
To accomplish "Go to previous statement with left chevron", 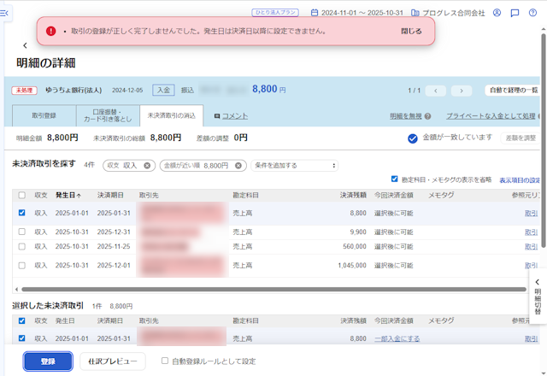I will (x=435, y=91).
